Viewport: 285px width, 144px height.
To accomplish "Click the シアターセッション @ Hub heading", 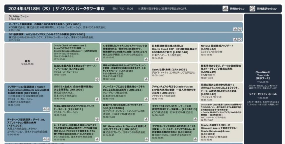I will (263, 94).
